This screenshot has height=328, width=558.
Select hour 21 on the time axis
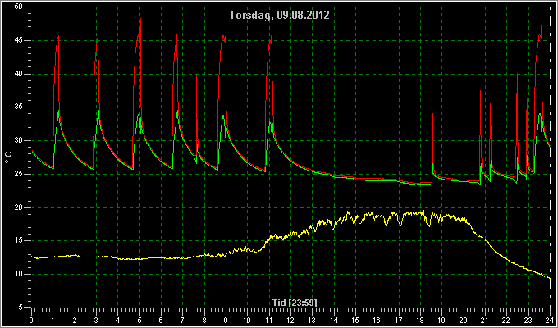[485, 320]
